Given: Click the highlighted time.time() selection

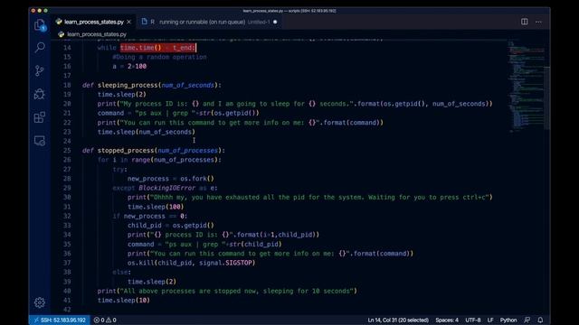Looking at the screenshot, I should point(158,48).
